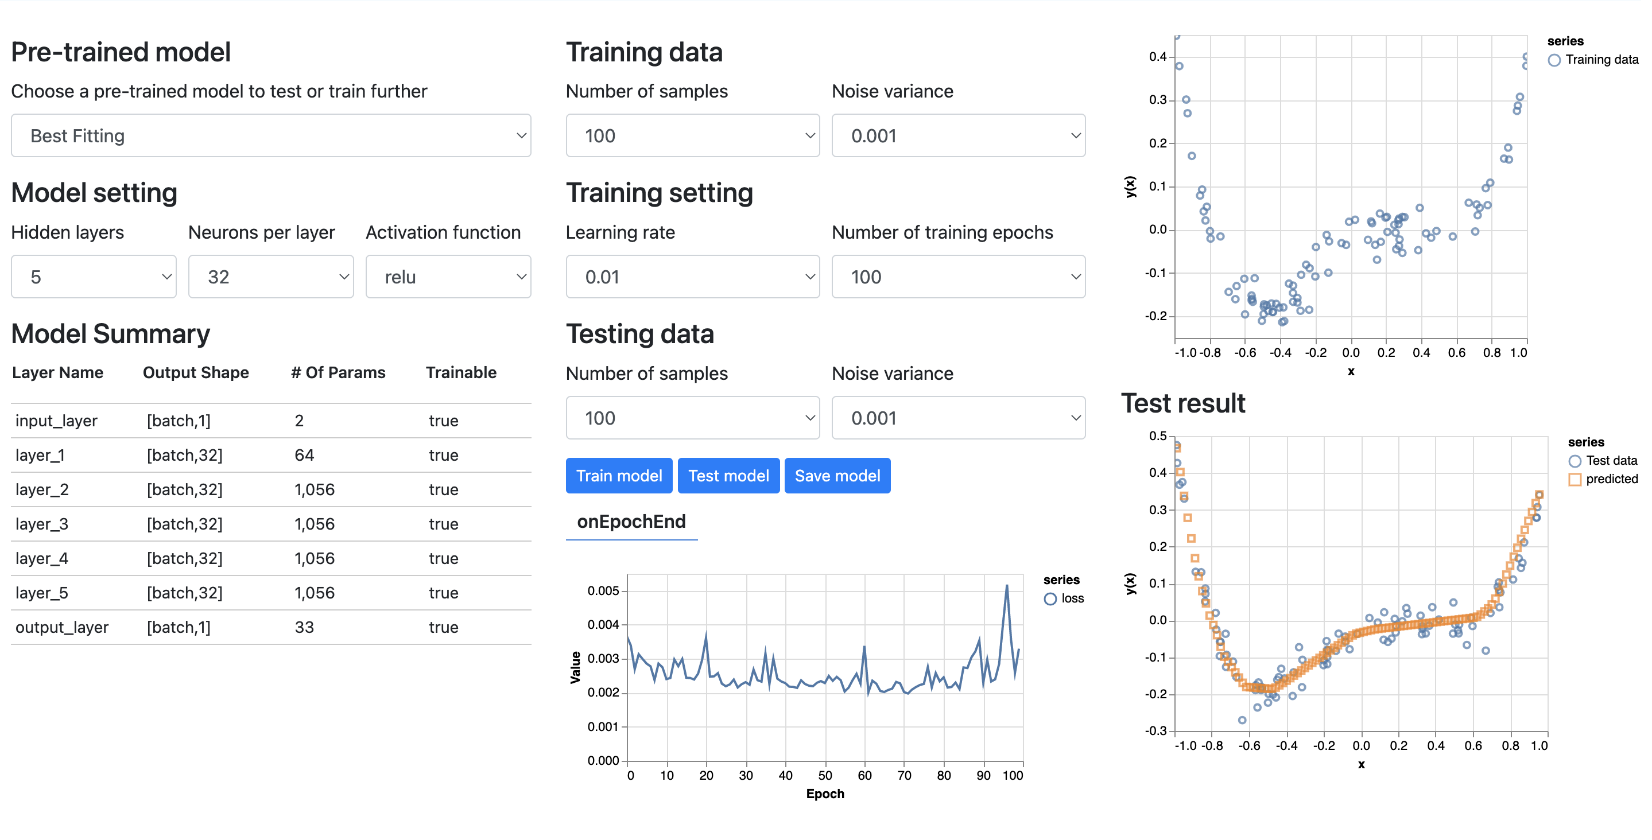Image resolution: width=1652 pixels, height=840 pixels.
Task: Open Training data Number of samples dropdown
Action: pos(692,136)
